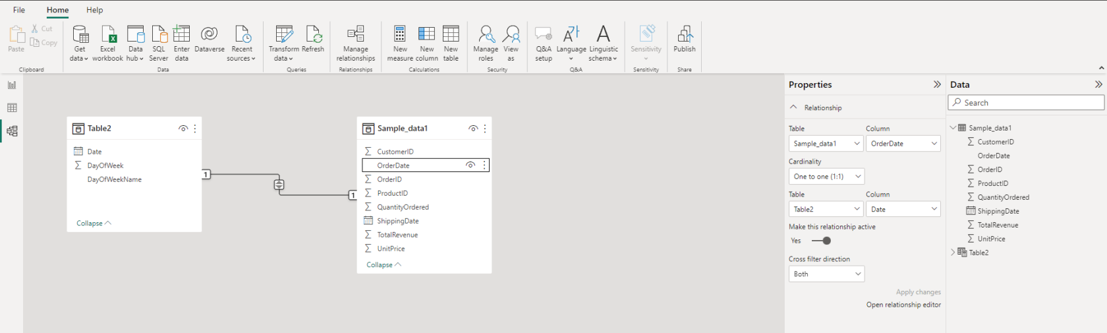1107x333 pixels.
Task: Open the File menu
Action: (x=19, y=10)
